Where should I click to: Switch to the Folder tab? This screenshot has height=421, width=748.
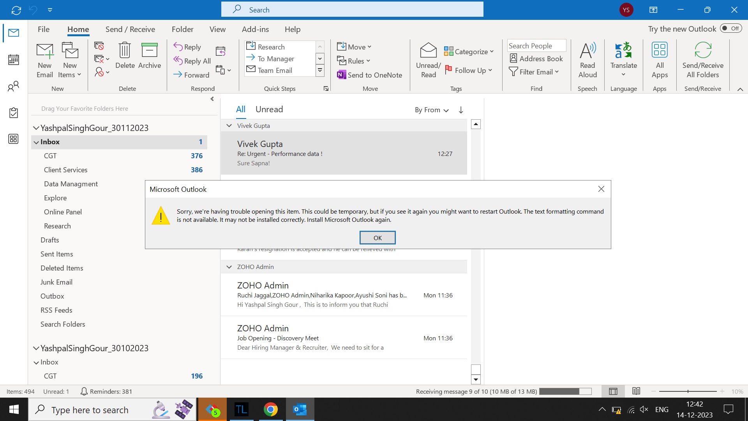182,29
